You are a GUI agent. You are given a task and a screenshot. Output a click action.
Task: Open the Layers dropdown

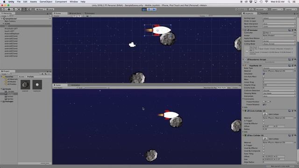tap(277, 9)
